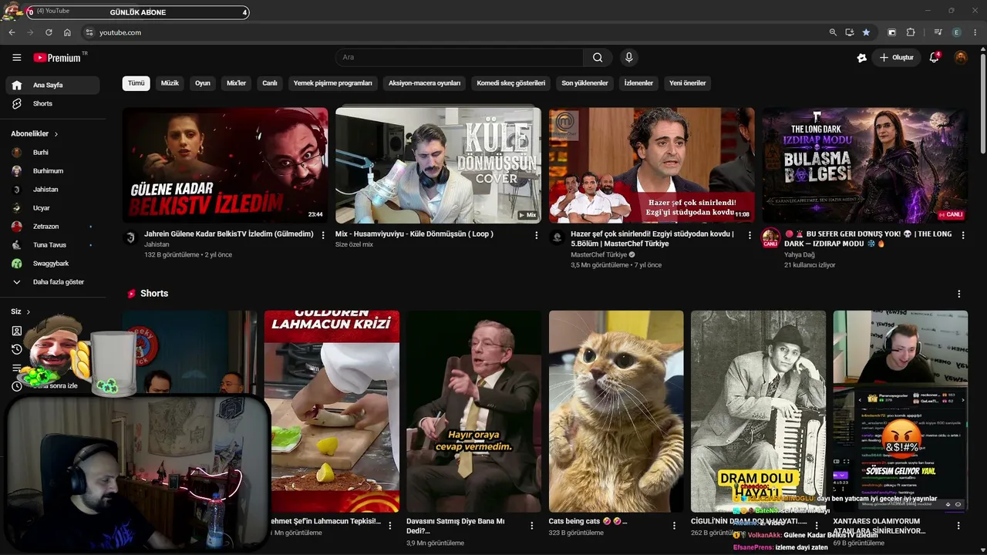Open options for Davasını Satmış short
The image size is (987, 555).
pos(531,526)
